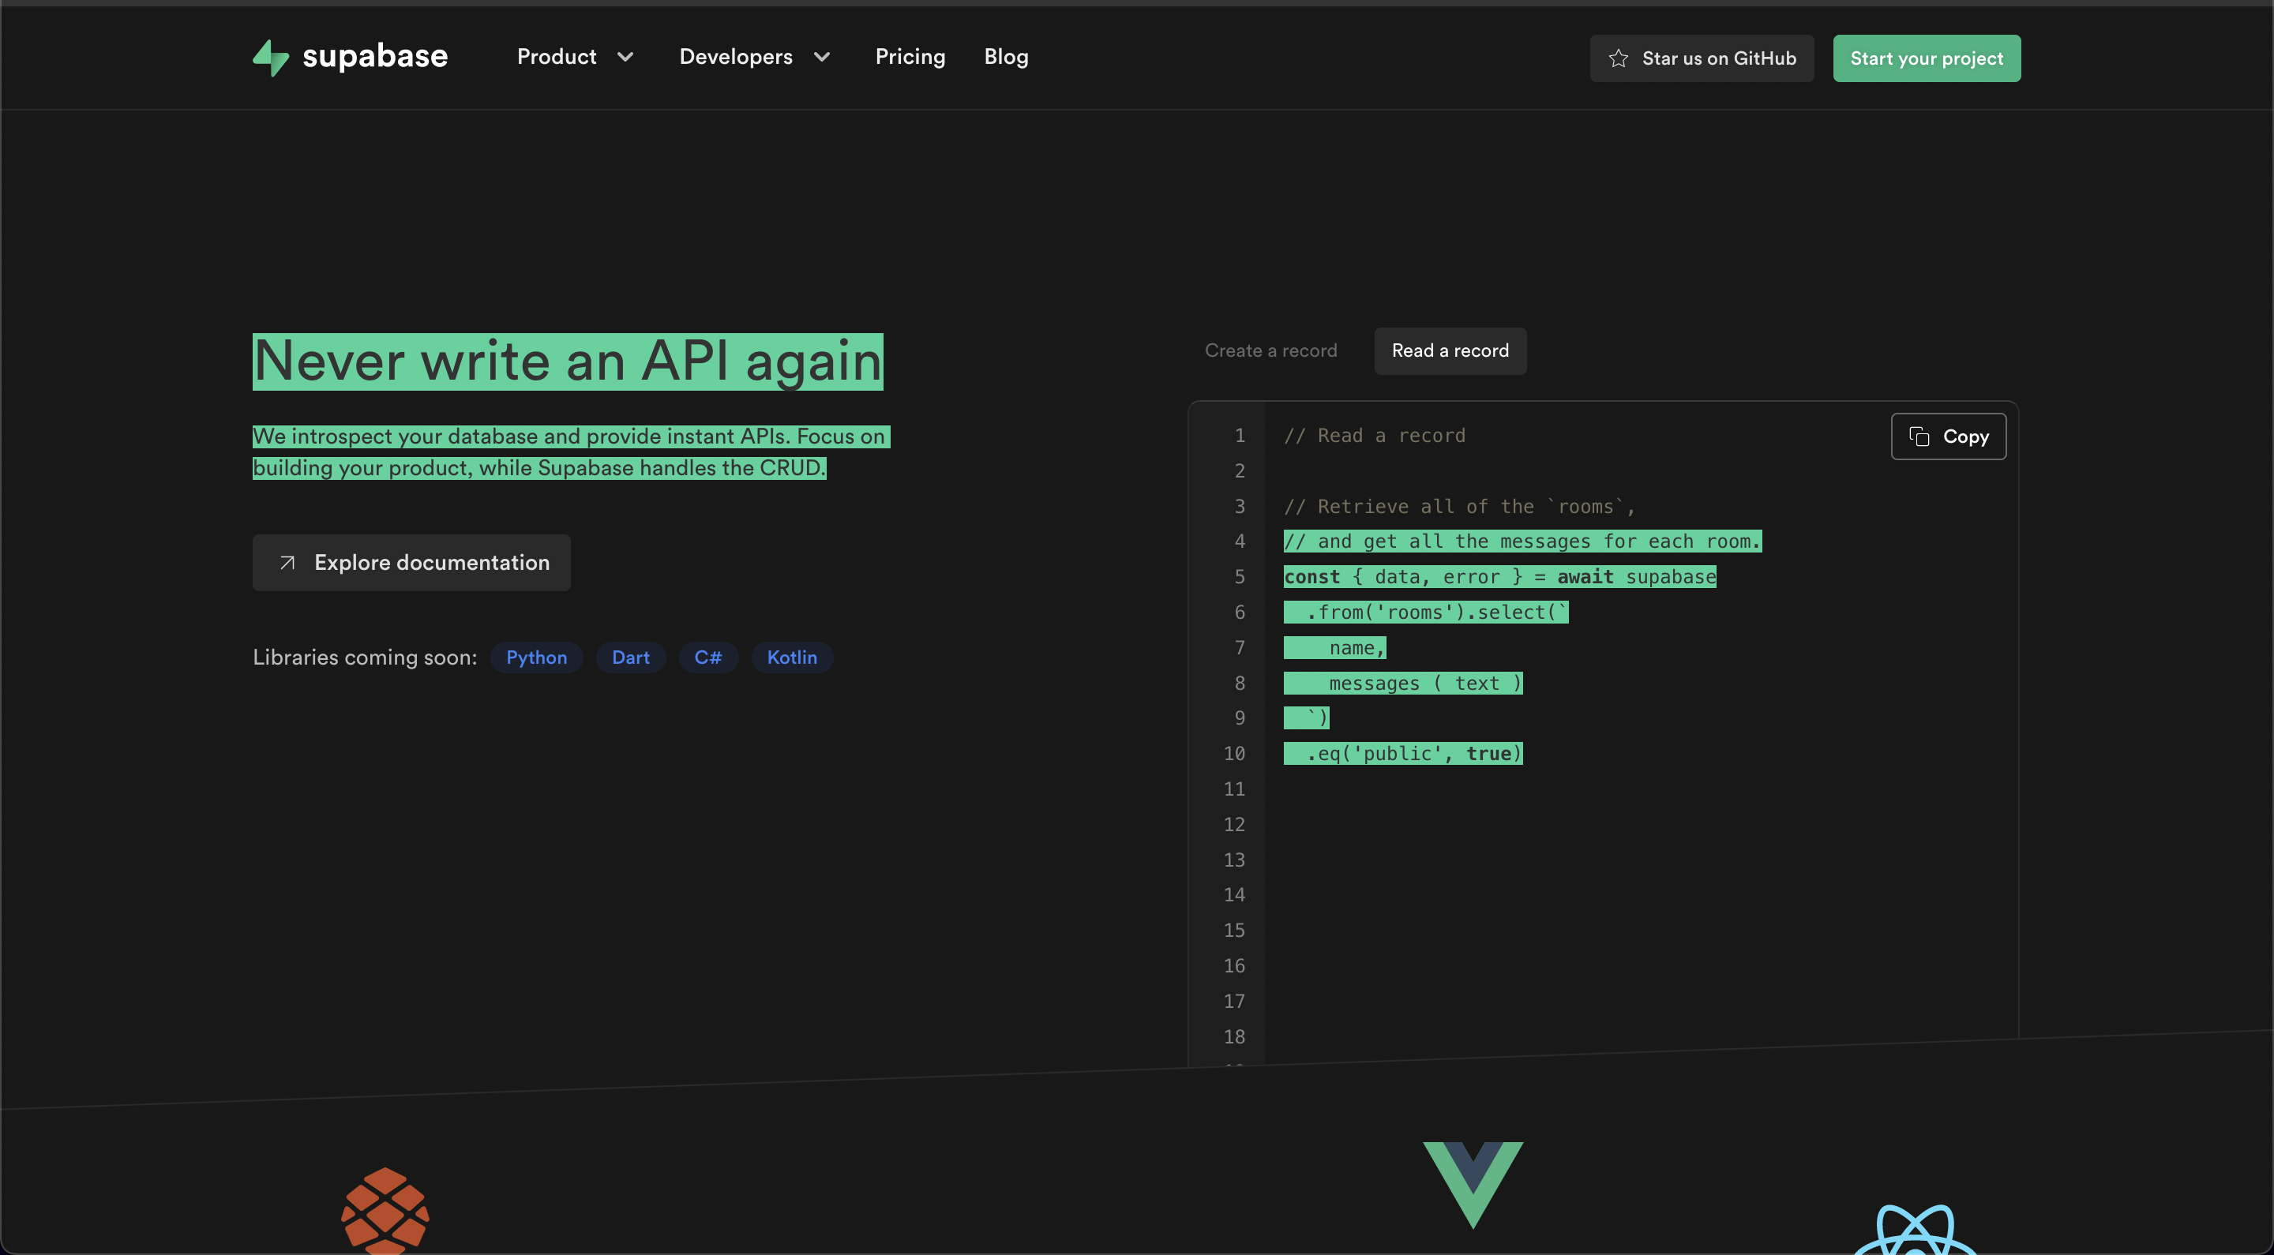2274x1255 pixels.
Task: Open the Developers menu
Action: click(x=735, y=58)
